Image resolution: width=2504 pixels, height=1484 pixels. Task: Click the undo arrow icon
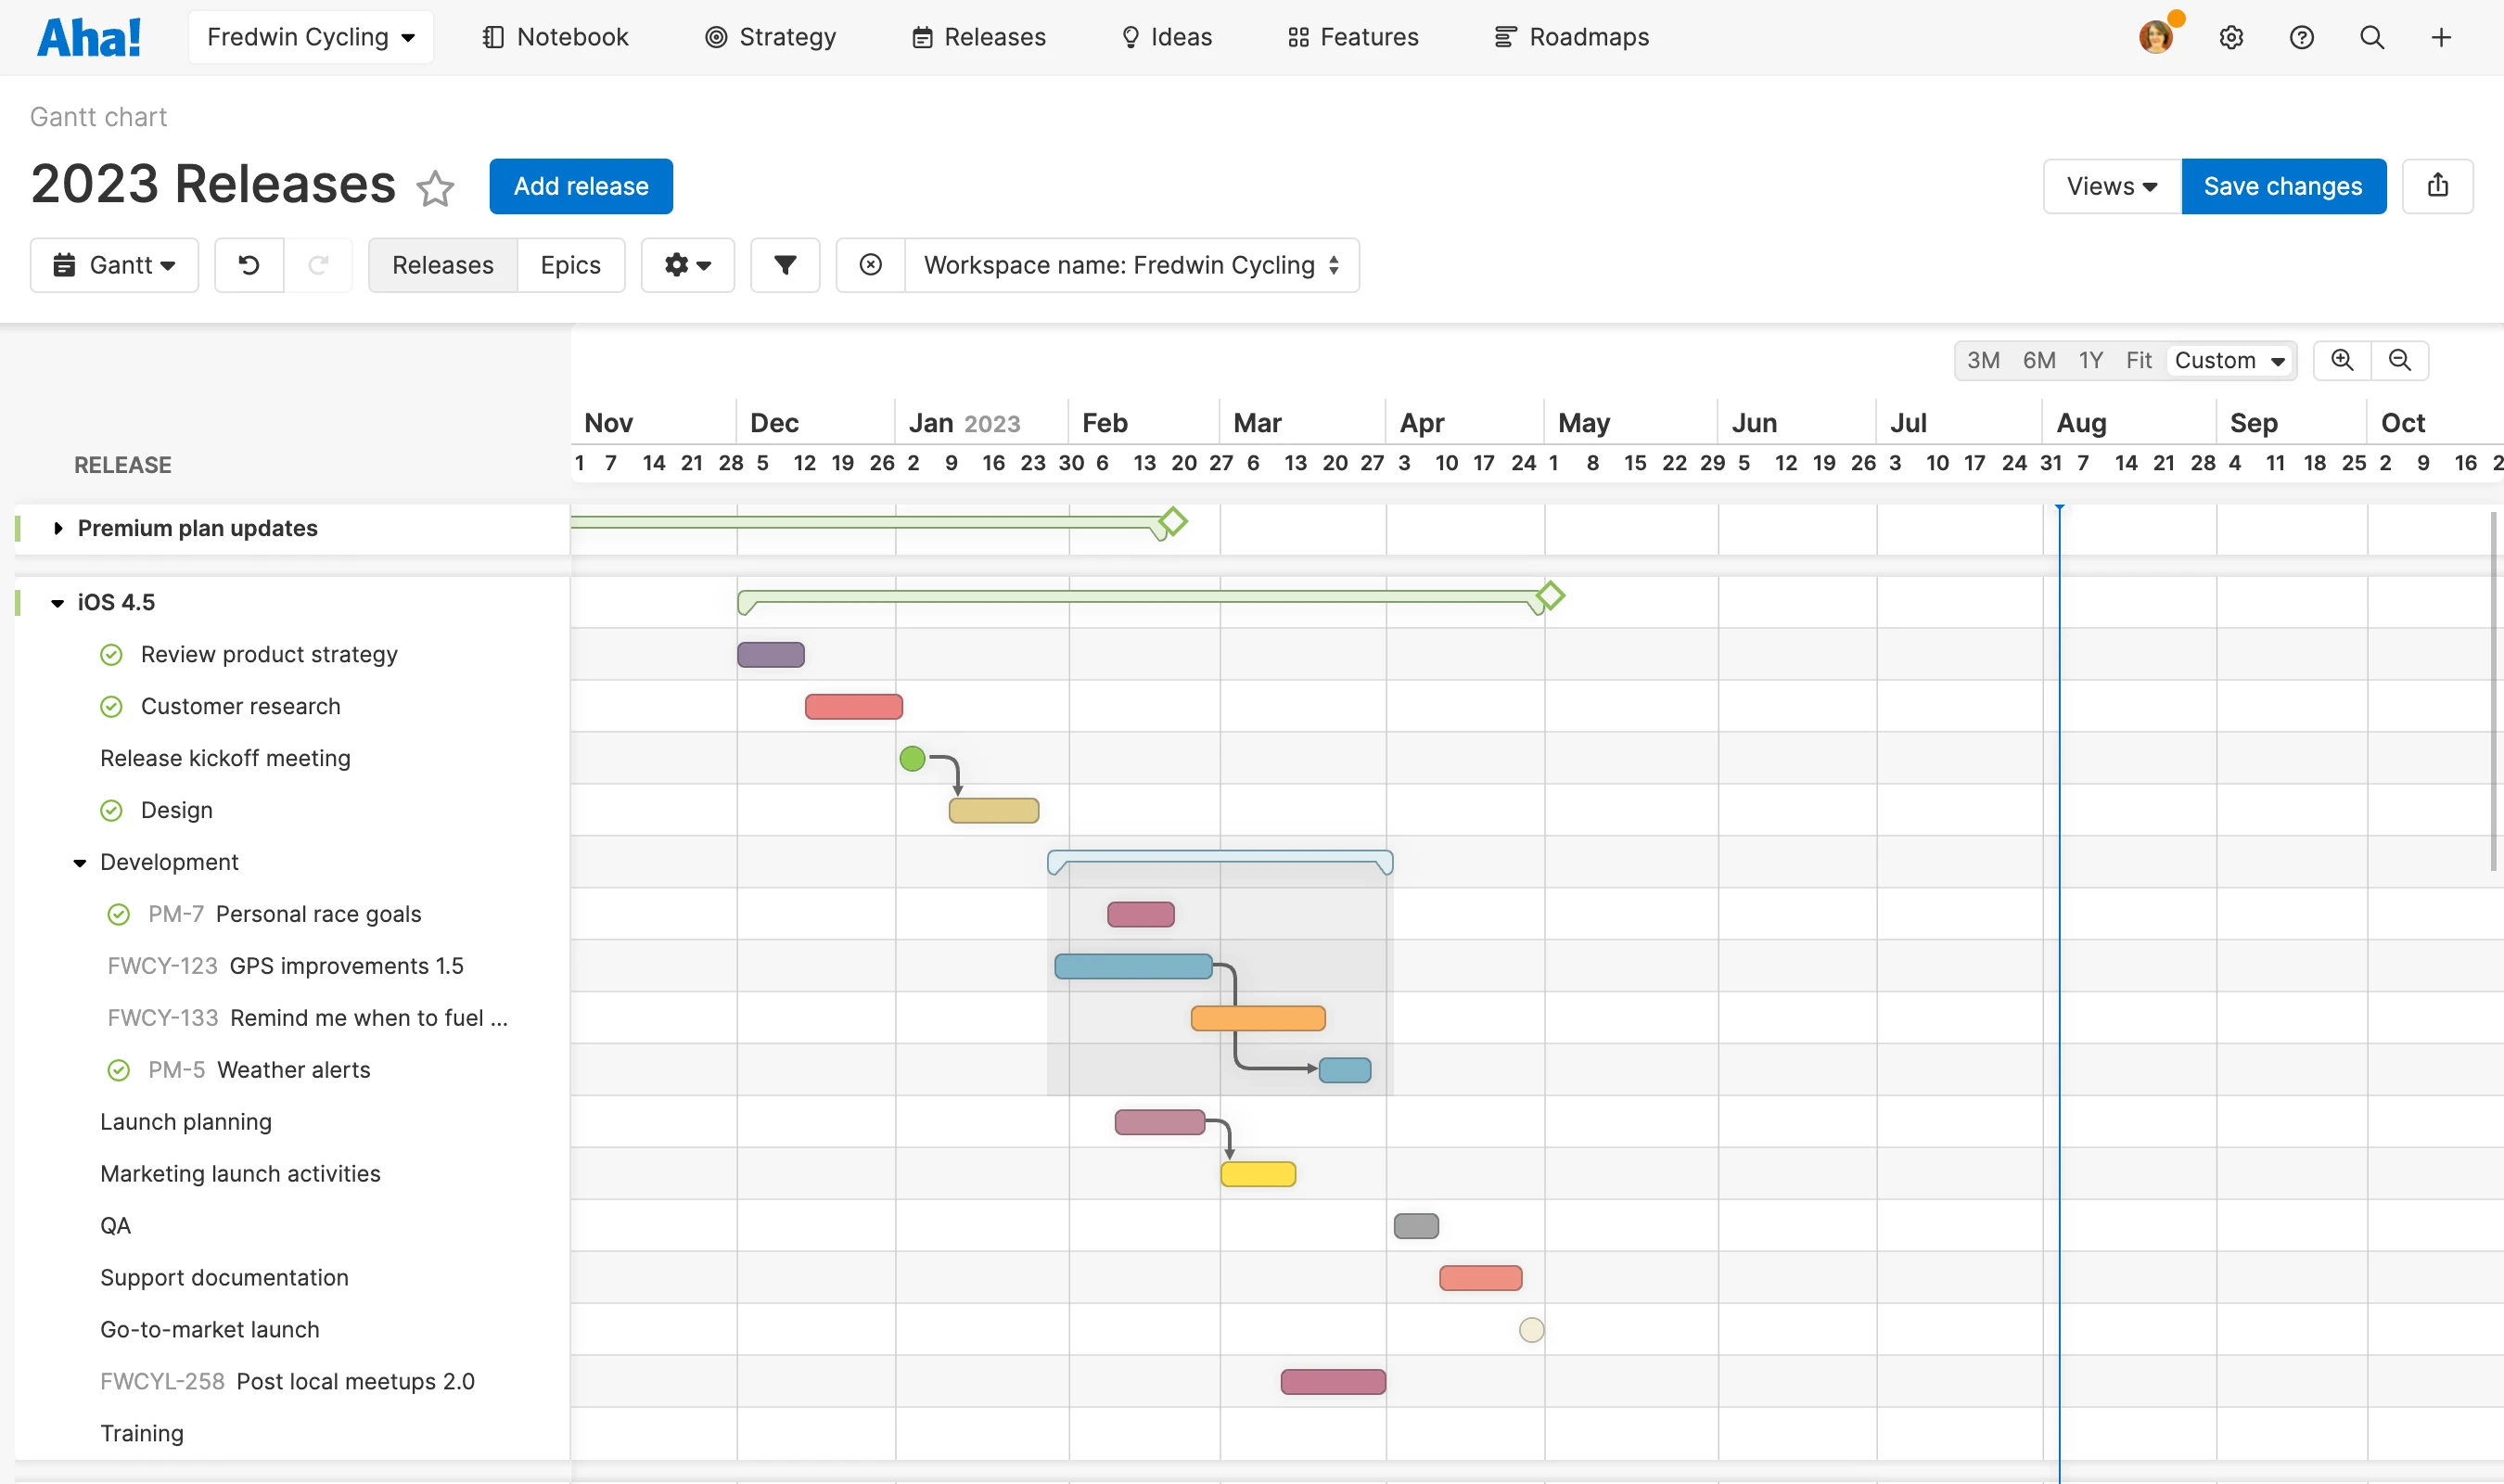[249, 265]
